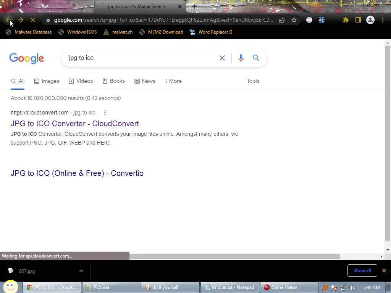Screen dimensions: 391x293
Task: Expand the More search categories
Action: 173,81
